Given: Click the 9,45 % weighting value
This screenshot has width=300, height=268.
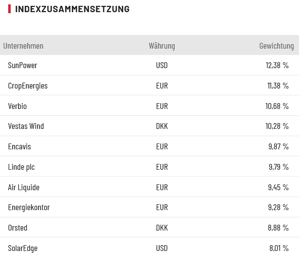Looking at the screenshot, I should click(x=278, y=187).
